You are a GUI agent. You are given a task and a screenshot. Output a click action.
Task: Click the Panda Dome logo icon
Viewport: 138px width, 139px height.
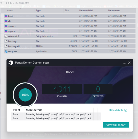[x=11, y=63]
